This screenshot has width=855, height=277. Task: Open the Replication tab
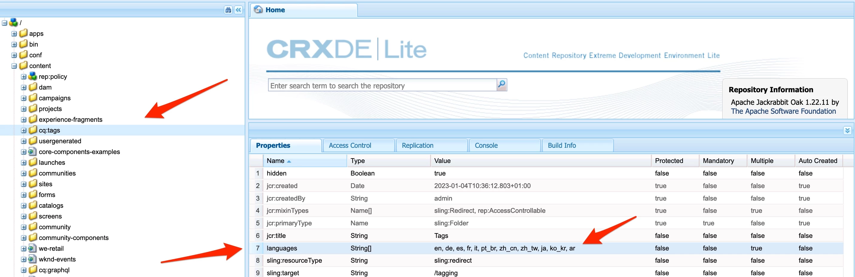[432, 145]
